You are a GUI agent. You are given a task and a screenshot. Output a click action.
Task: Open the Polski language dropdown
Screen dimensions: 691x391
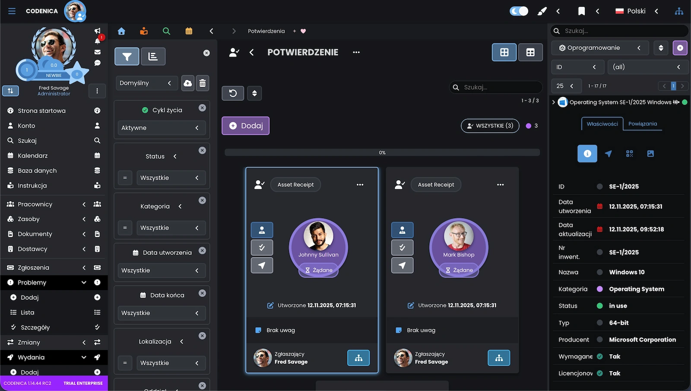click(x=637, y=11)
